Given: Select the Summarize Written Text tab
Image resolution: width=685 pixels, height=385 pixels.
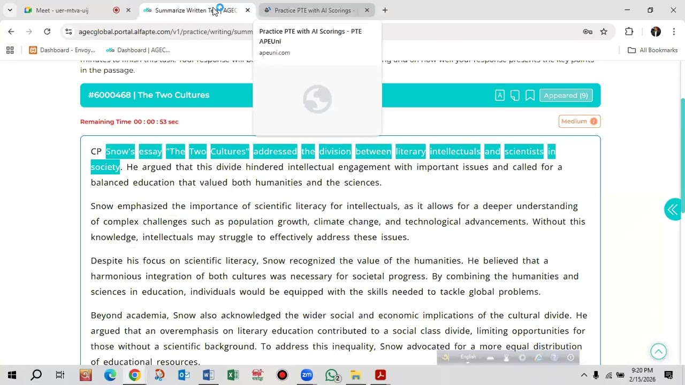Looking at the screenshot, I should (196, 10).
